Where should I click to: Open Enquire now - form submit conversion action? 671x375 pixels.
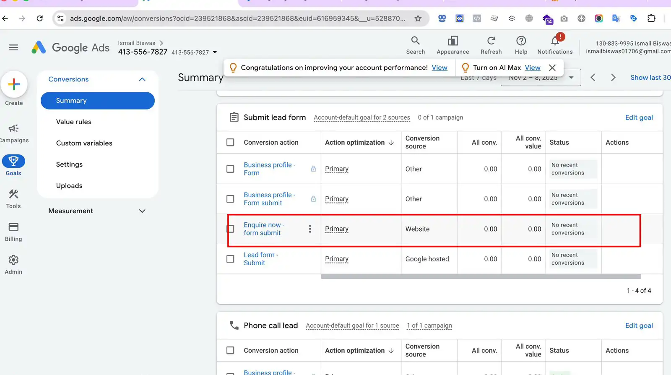point(264,229)
